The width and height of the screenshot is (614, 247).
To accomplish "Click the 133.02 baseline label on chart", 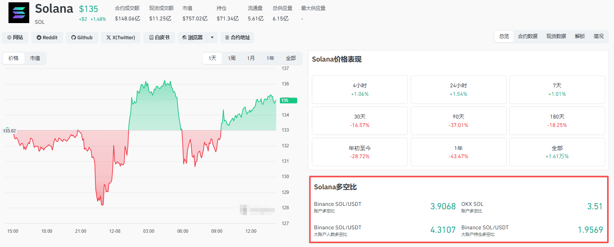I will point(9,131).
